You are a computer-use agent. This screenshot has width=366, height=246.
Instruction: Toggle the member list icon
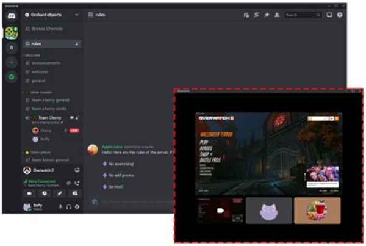pyautogui.click(x=277, y=15)
